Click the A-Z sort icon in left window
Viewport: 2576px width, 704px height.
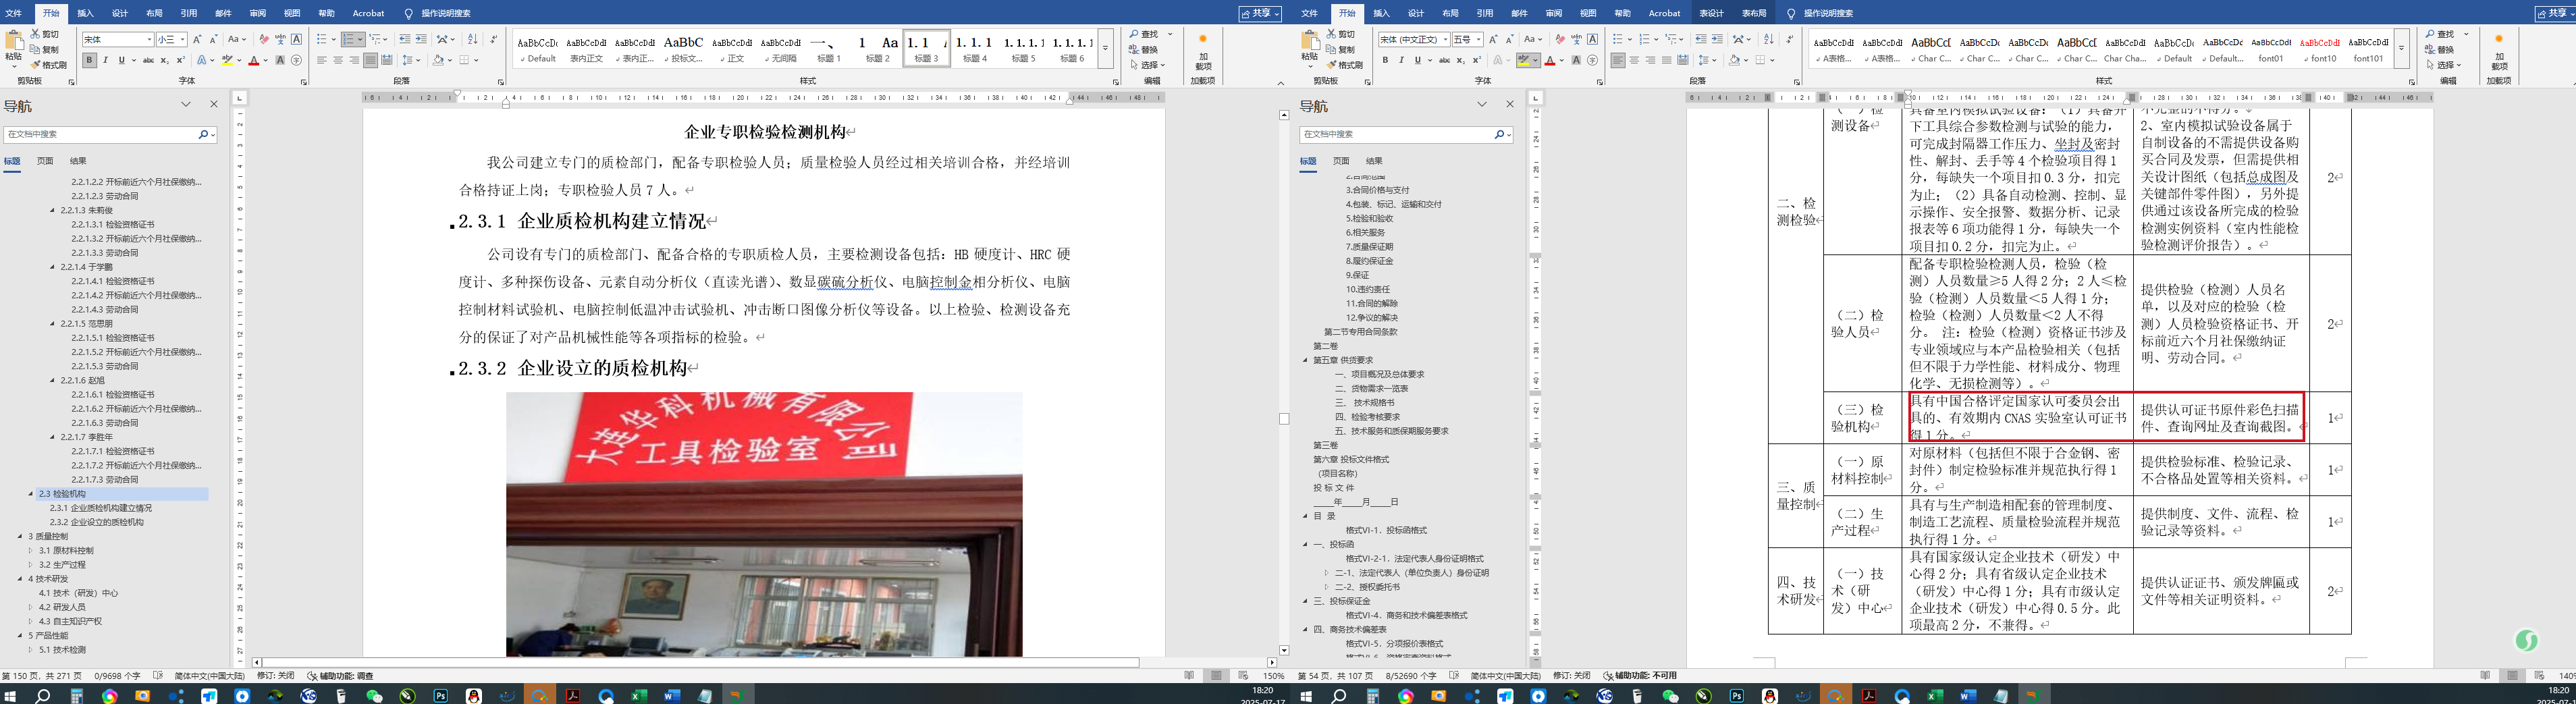click(x=473, y=40)
